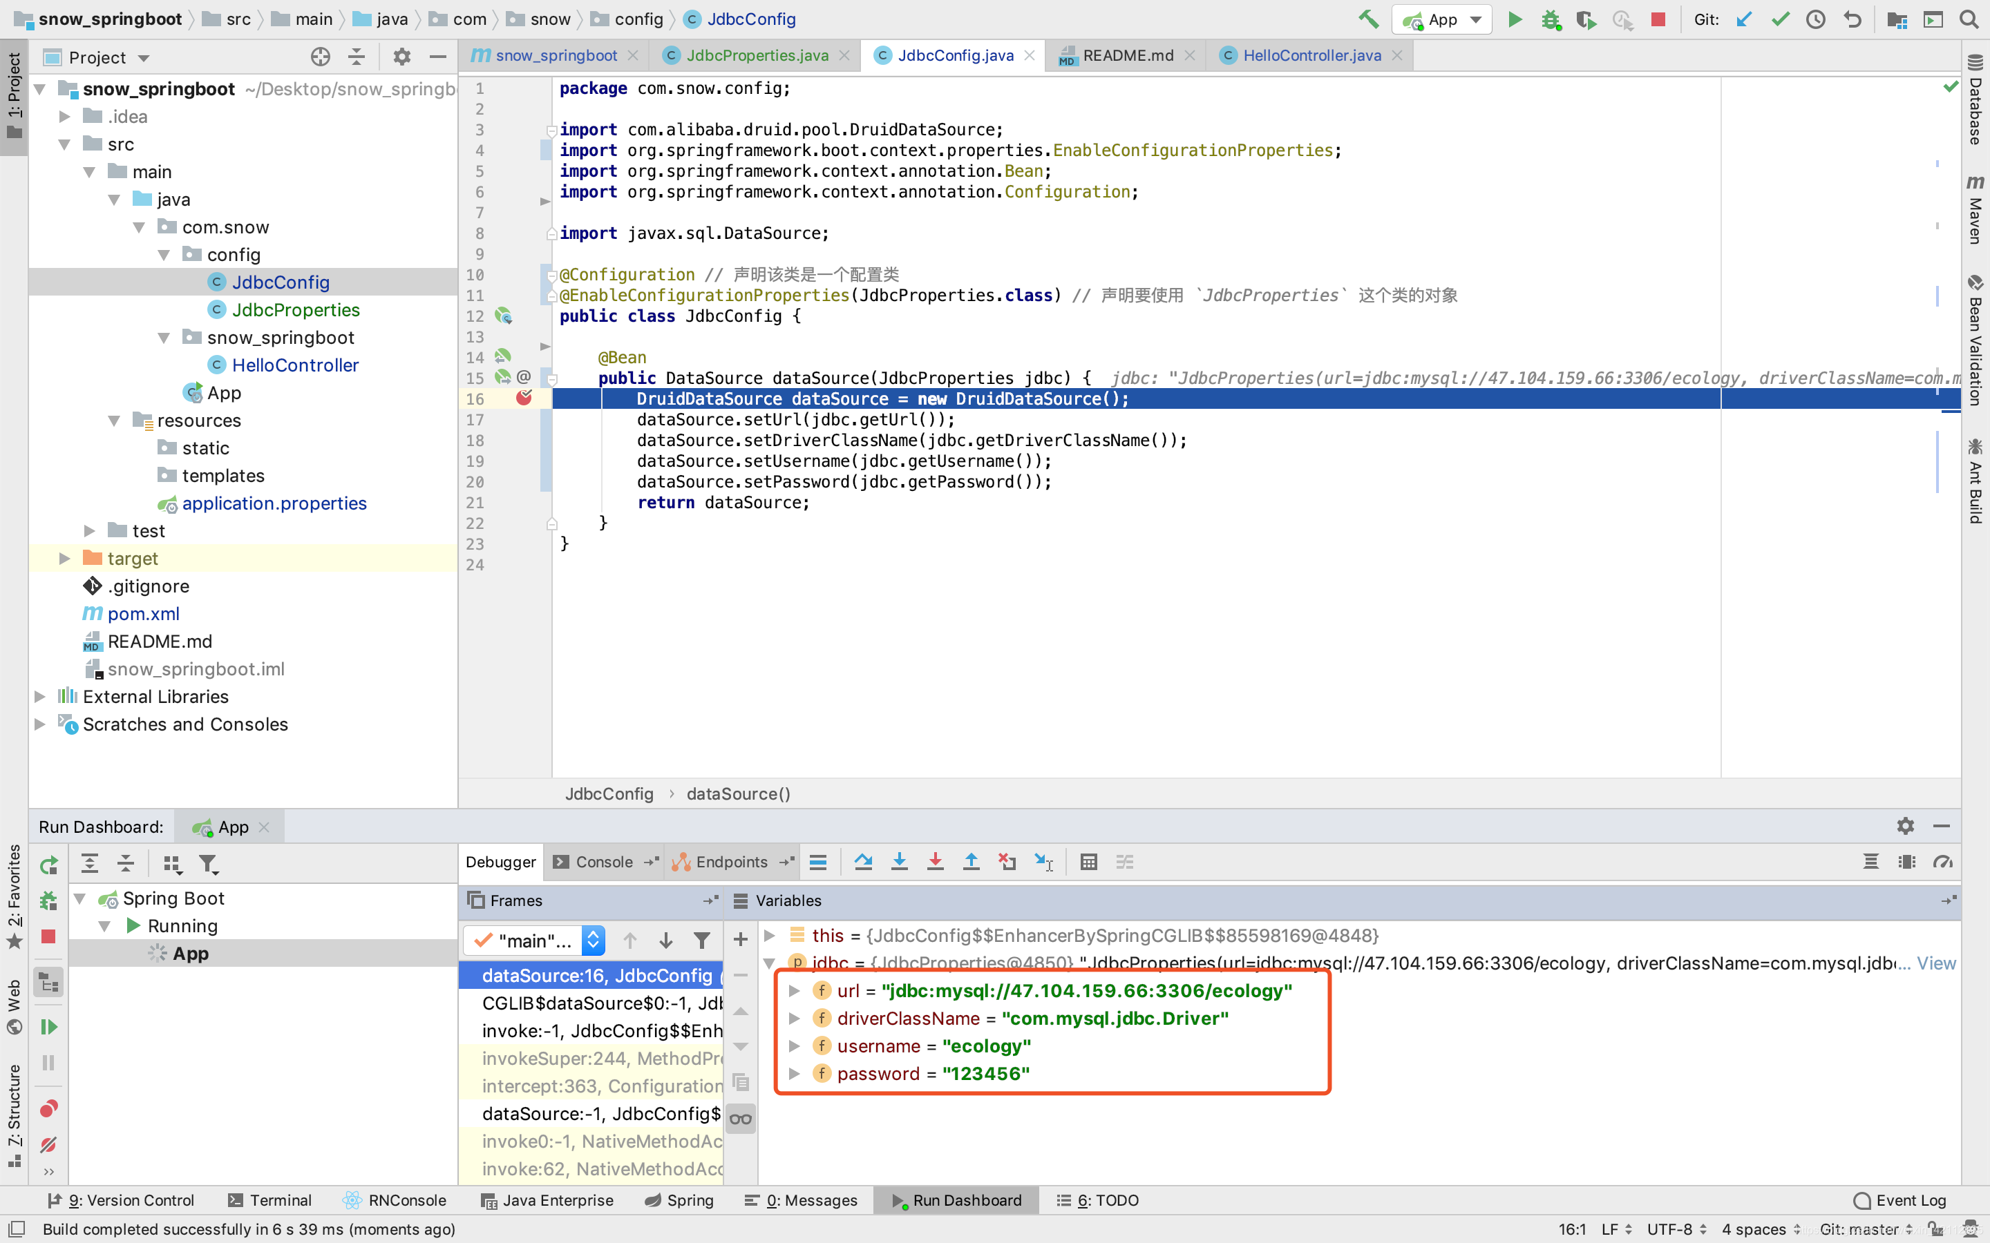Open Search Everywhere magnifier icon
This screenshot has width=1990, height=1243.
click(1969, 19)
